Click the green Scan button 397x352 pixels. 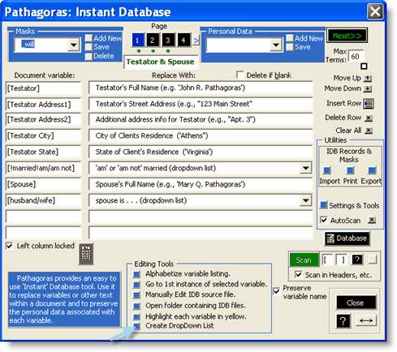click(x=304, y=260)
